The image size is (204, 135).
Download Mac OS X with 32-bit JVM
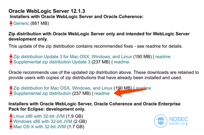coord(40,126)
